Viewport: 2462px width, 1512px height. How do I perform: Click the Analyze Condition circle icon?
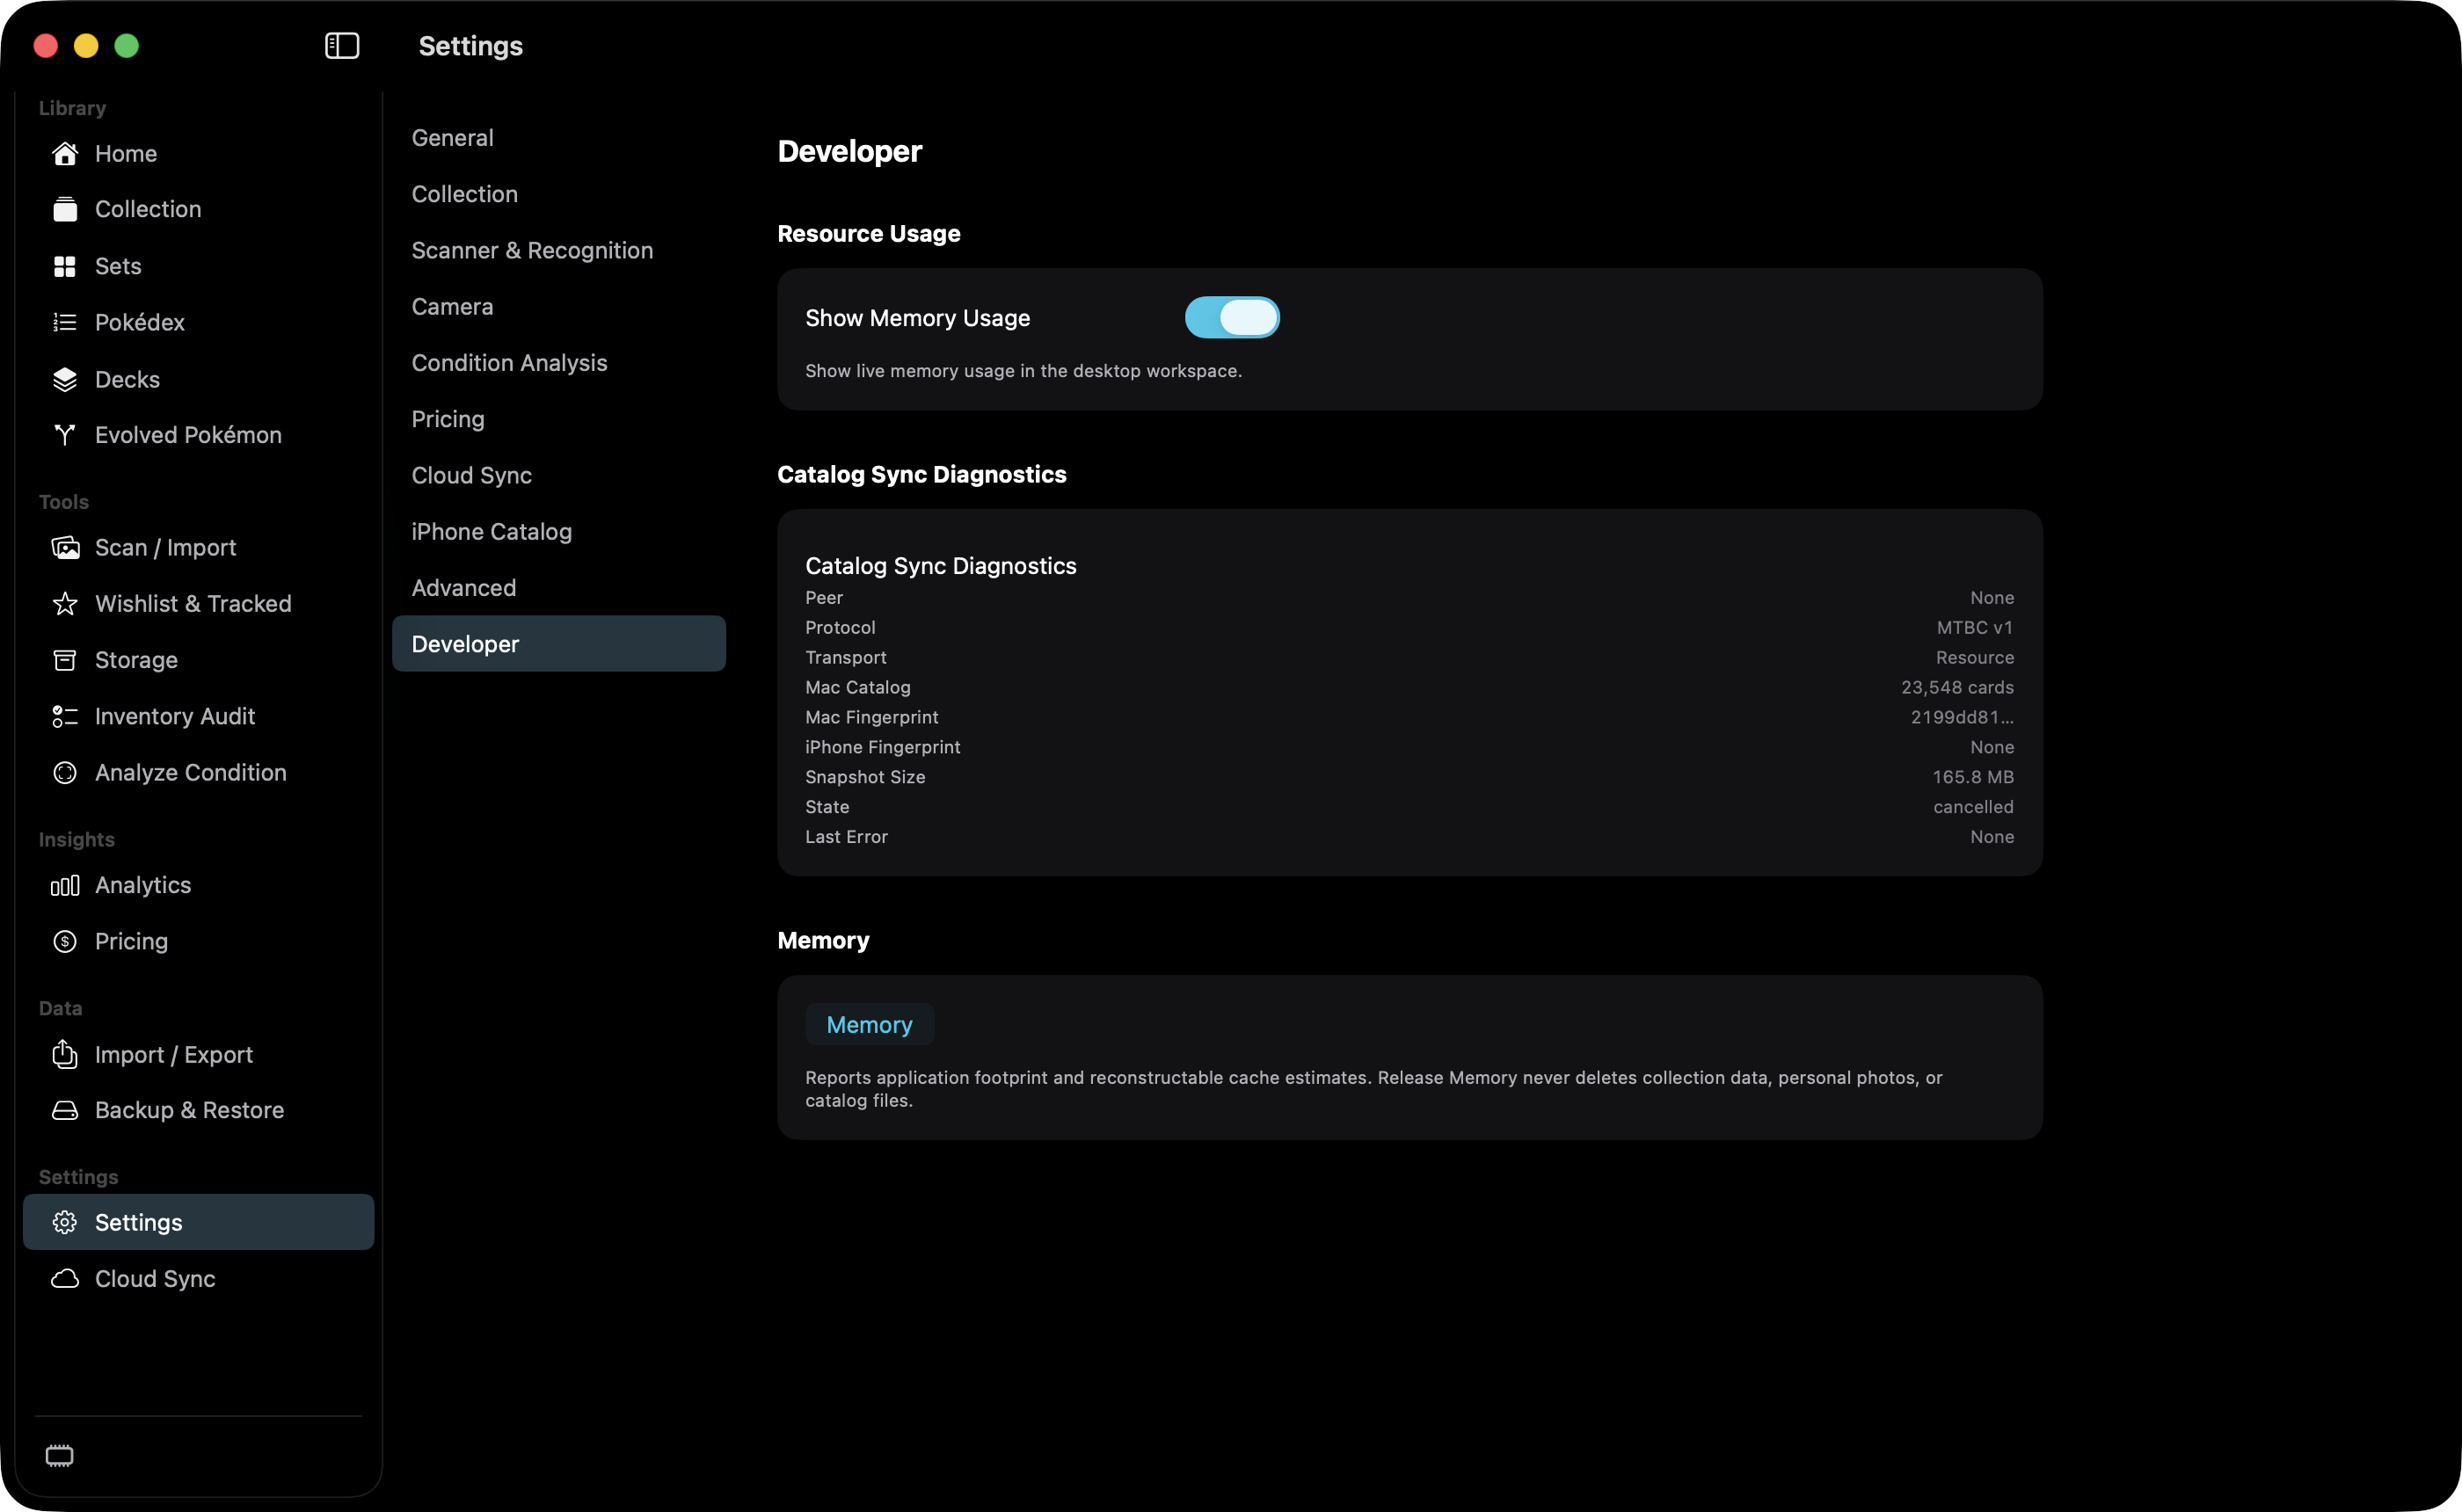[x=65, y=772]
